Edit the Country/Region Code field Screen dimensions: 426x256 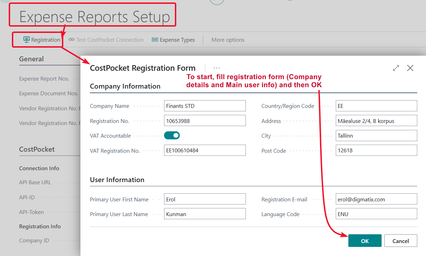coord(376,106)
